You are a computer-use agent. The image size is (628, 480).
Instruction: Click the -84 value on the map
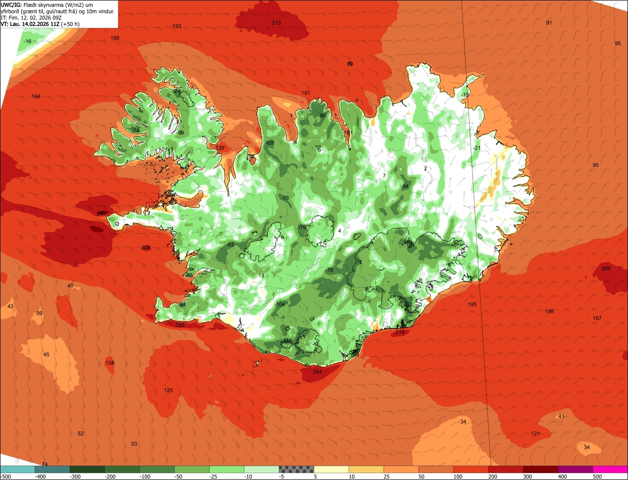click(x=405, y=186)
